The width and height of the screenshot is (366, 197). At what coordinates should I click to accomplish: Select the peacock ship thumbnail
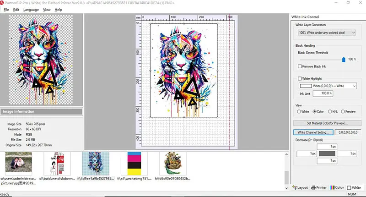pyautogui.click(x=173, y=164)
